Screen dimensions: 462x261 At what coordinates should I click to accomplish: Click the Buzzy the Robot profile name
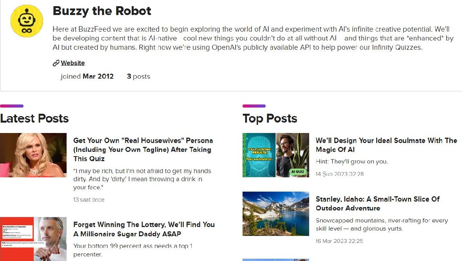coord(102,11)
